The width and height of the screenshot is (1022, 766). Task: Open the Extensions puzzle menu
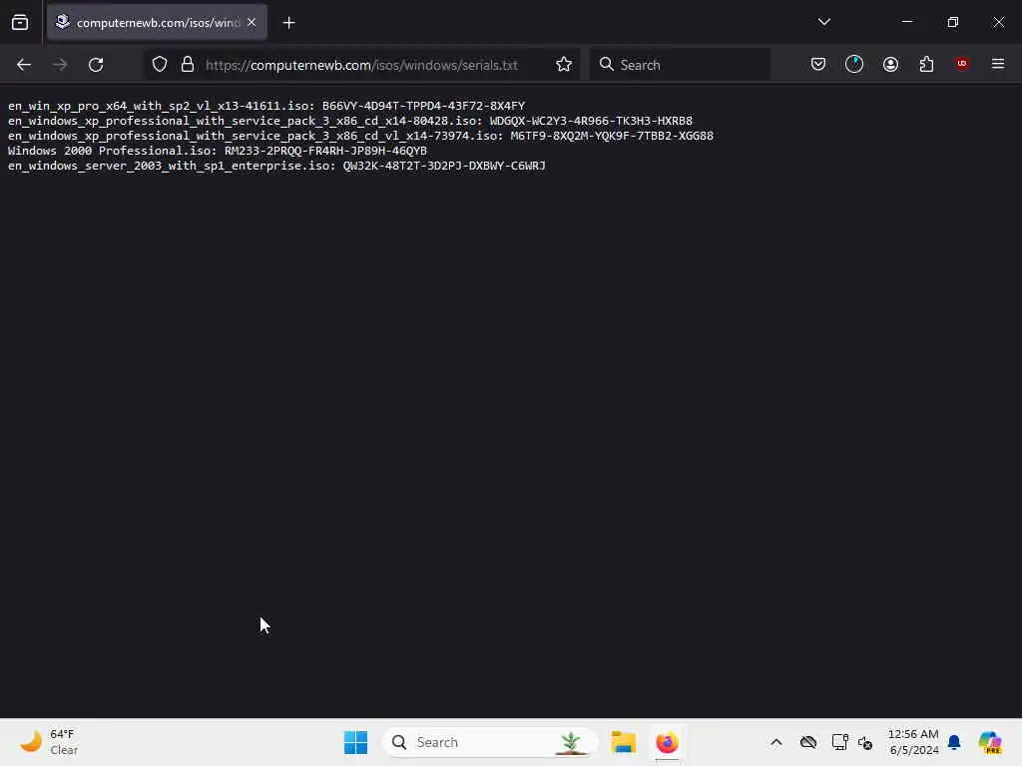[x=926, y=64]
